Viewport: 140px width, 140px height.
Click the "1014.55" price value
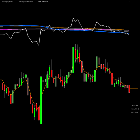135,106
